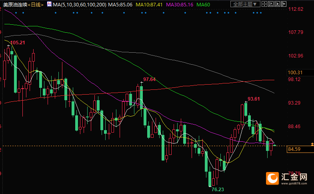Select the MA30:85.16 line label

(180, 5)
